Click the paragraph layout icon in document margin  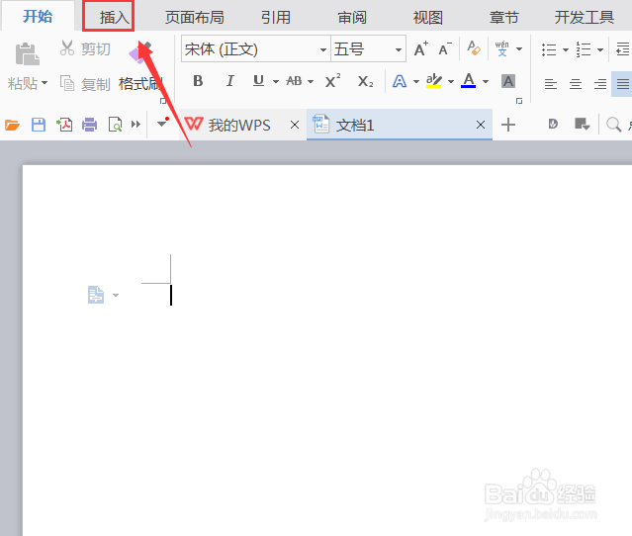click(x=96, y=295)
